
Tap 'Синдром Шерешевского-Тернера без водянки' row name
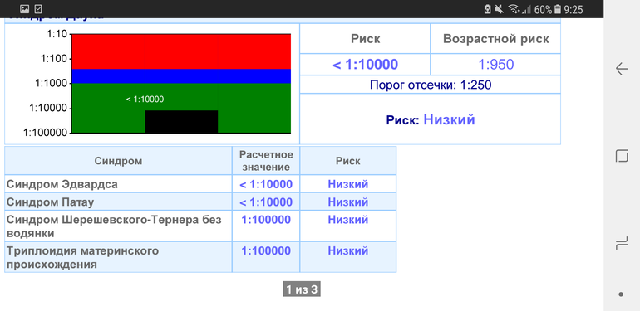(114, 226)
